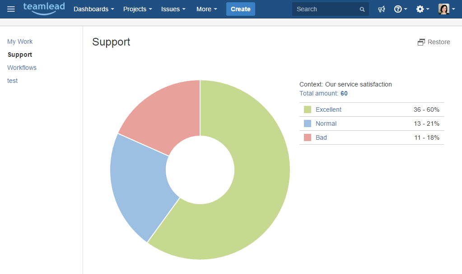This screenshot has height=274, width=462.
Task: Click into the Search input field
Action: (325, 9)
